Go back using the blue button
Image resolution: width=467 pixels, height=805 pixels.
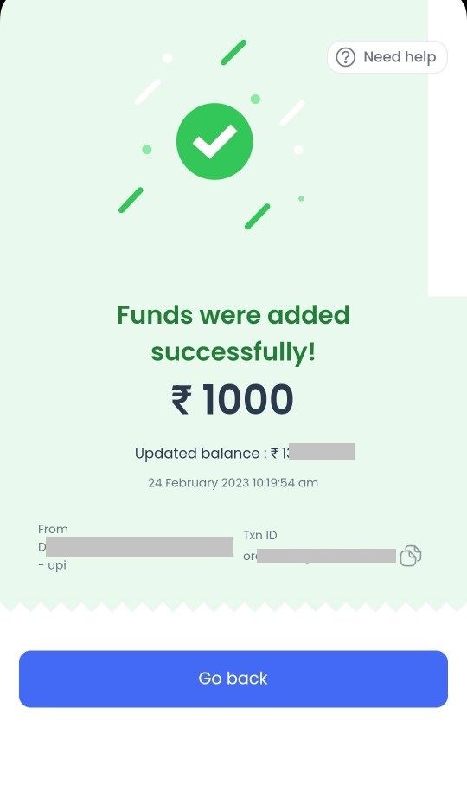pos(233,679)
